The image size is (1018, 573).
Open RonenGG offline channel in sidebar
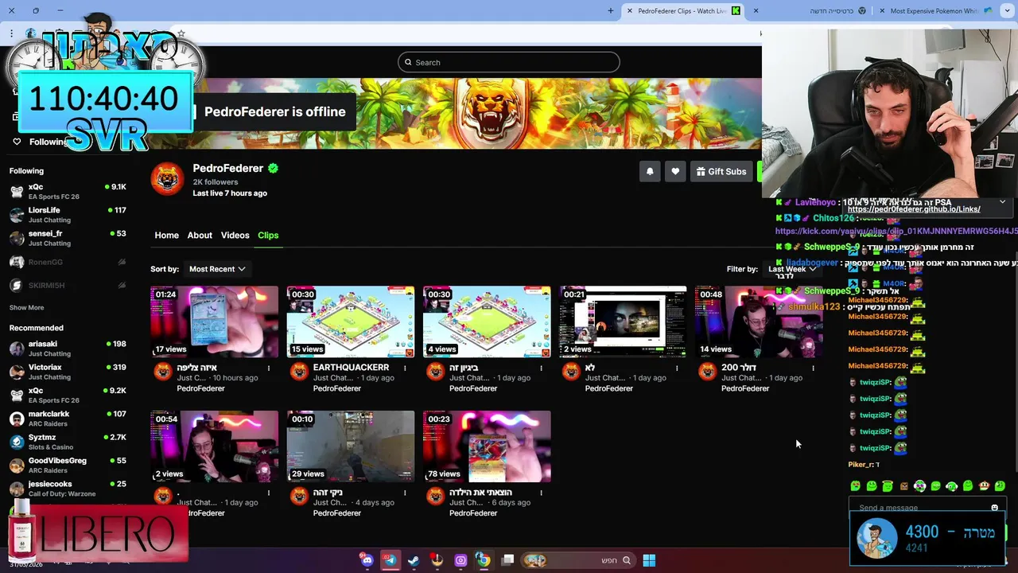pos(68,262)
